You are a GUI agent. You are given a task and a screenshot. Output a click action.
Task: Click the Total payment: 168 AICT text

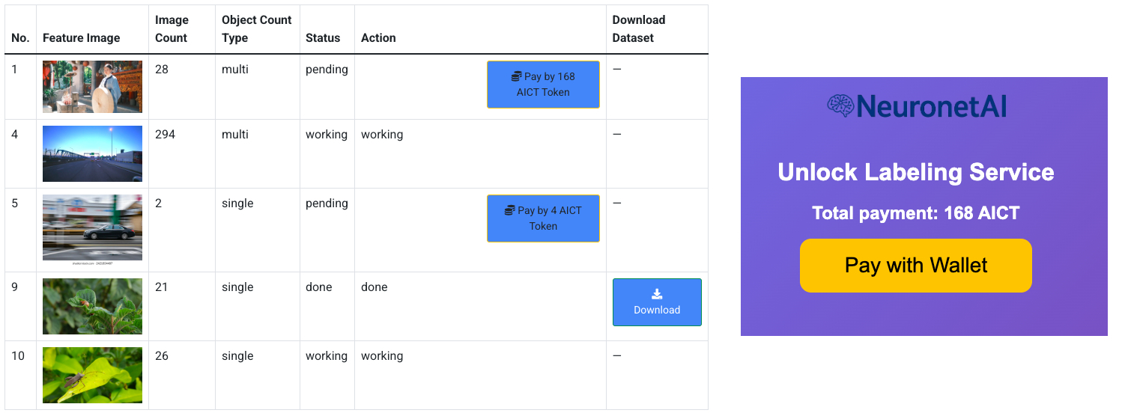pos(915,213)
